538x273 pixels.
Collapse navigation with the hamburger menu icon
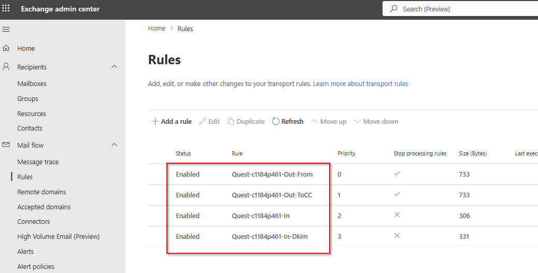click(x=6, y=30)
